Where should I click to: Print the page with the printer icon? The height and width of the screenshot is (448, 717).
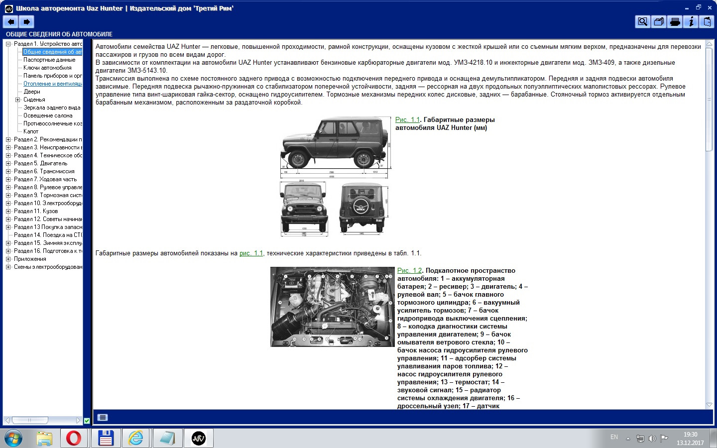pos(675,21)
